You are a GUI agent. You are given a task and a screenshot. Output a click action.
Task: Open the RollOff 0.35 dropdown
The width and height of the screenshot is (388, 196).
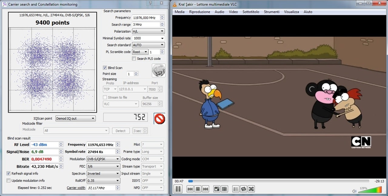pyautogui.click(x=103, y=181)
